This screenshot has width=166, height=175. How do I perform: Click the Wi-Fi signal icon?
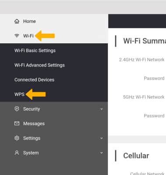pyautogui.click(x=17, y=36)
